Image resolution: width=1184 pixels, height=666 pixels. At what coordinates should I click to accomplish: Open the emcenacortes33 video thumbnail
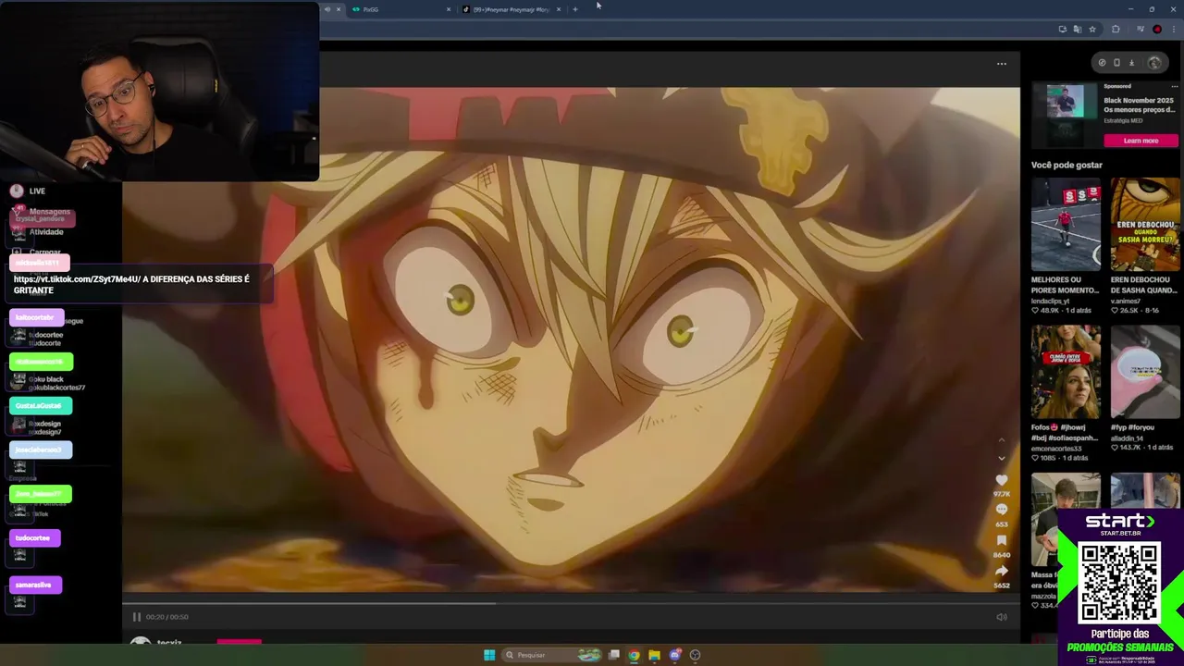point(1066,372)
